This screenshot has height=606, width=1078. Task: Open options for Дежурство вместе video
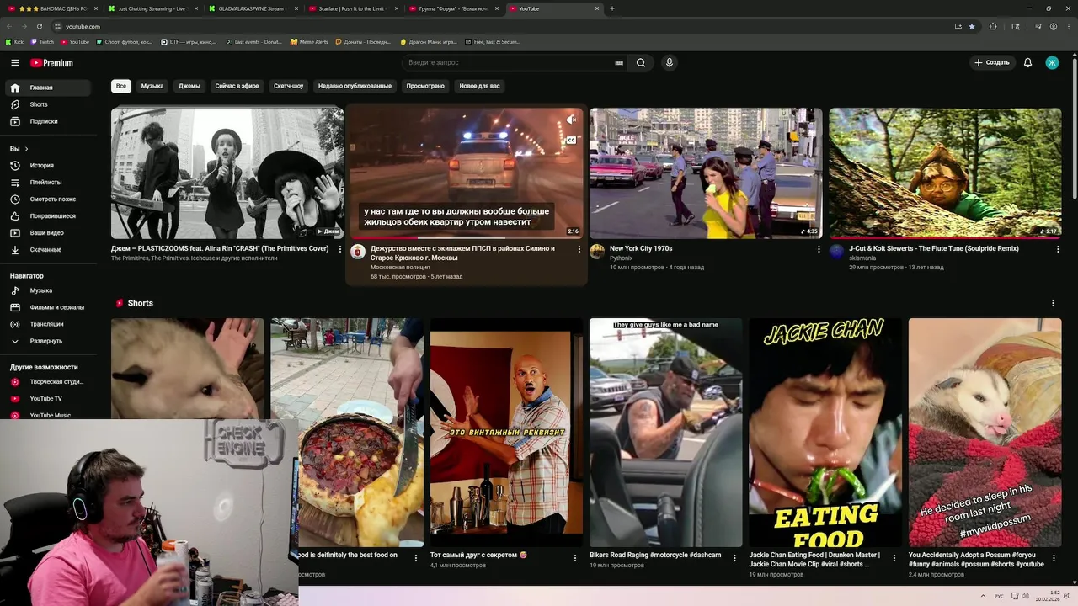579,249
